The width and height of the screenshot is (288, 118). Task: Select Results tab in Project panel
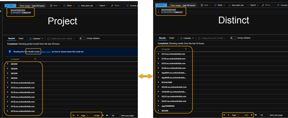(12, 38)
